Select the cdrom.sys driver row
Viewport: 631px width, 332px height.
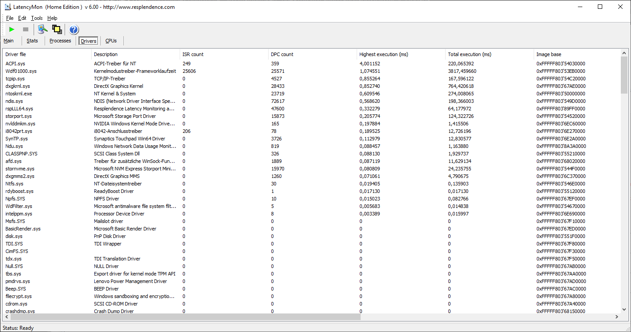pyautogui.click(x=312, y=304)
